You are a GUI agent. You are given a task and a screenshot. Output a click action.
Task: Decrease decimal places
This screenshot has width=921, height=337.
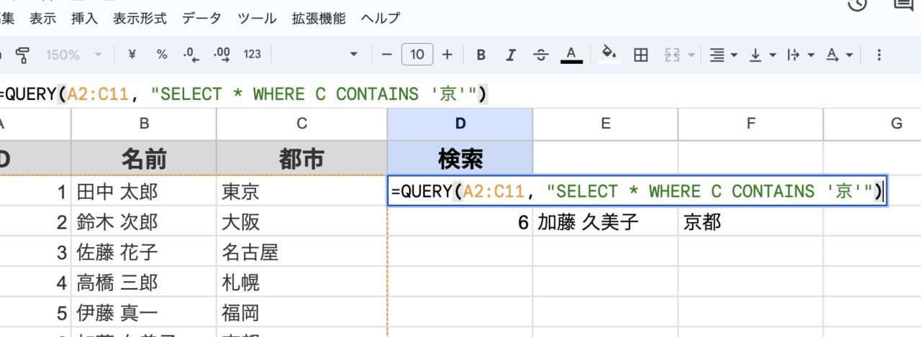(x=191, y=55)
